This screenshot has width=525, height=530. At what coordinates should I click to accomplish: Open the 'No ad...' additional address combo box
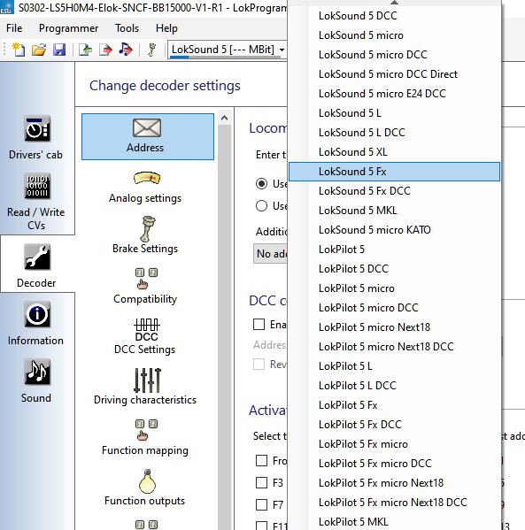click(x=270, y=254)
